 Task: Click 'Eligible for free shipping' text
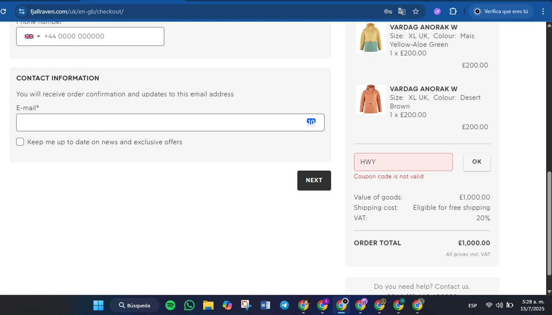click(x=452, y=208)
